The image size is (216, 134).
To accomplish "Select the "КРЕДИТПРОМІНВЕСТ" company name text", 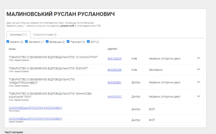I will tap(42, 81).
